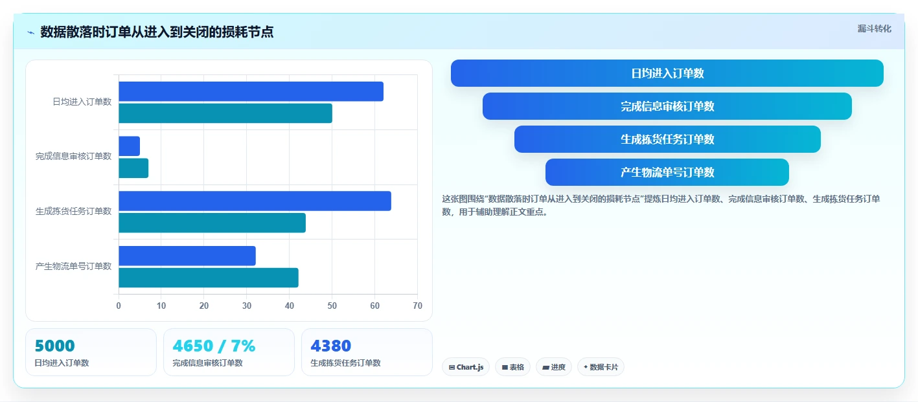Click the Chart.js tag chip
Viewport: 918px width, 402px height.
466,367
